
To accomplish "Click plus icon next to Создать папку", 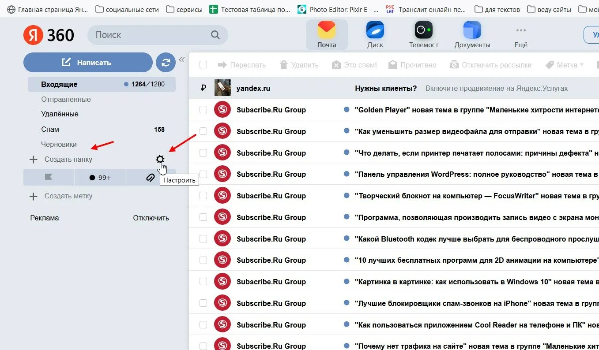I will 33,160.
